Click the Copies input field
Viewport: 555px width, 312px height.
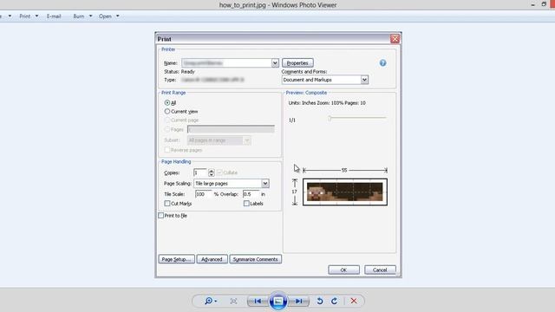click(x=200, y=172)
